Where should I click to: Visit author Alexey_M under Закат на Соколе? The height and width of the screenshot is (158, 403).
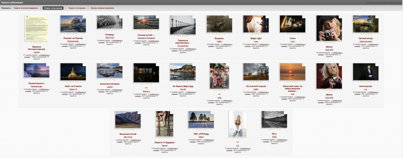(73, 89)
